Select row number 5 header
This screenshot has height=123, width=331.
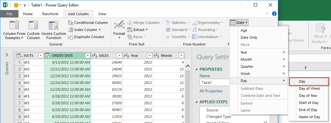click(19, 90)
